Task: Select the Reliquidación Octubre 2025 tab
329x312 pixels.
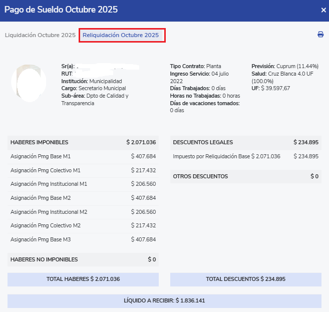Action: [x=121, y=35]
